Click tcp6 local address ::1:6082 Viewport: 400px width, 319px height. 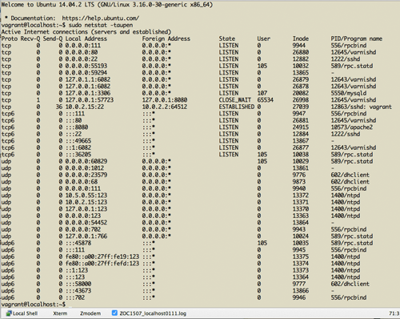78,147
